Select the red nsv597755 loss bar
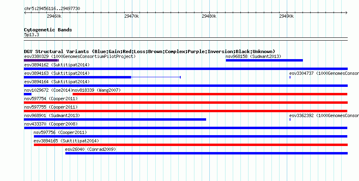Viewport: 359px width, 181px height. click(x=186, y=111)
